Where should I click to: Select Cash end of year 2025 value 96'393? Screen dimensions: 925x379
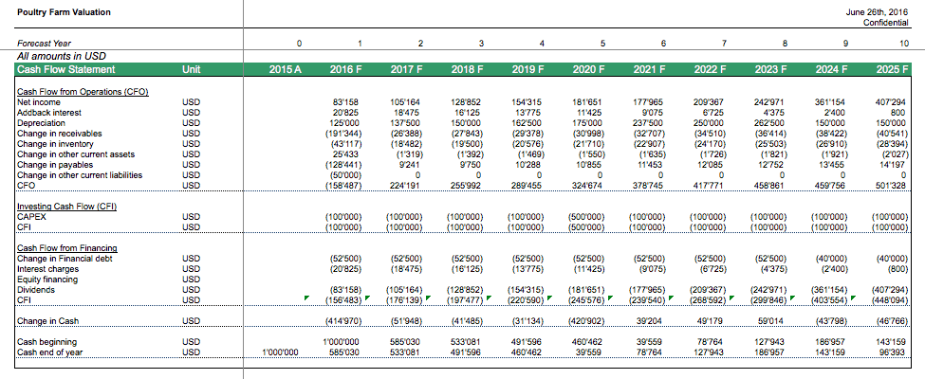pos(893,352)
